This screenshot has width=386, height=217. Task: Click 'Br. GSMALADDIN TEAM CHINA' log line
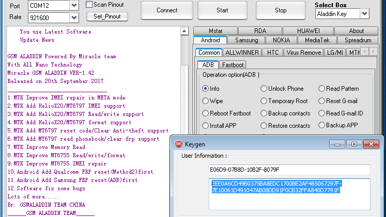tap(47, 205)
